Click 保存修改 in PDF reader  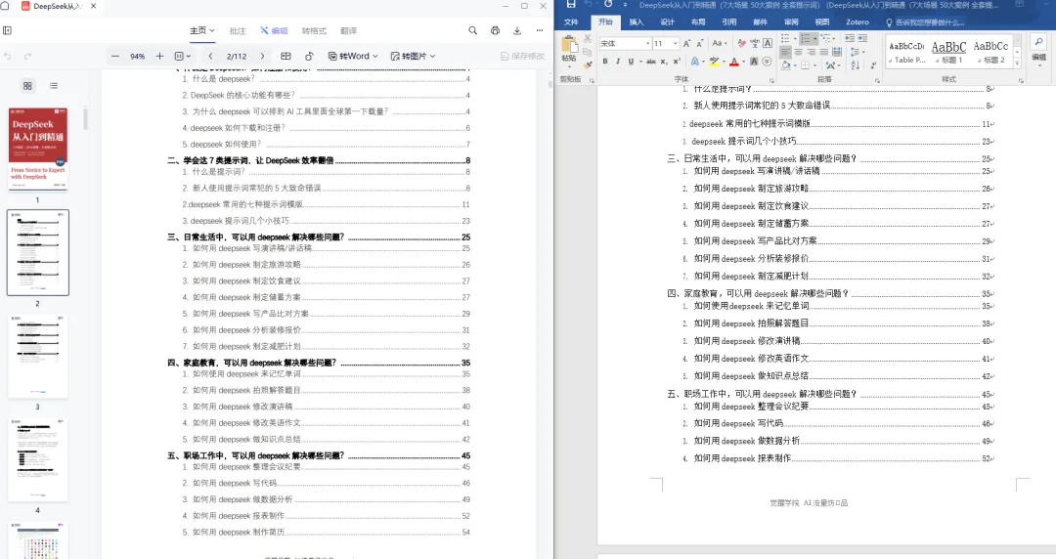point(522,56)
